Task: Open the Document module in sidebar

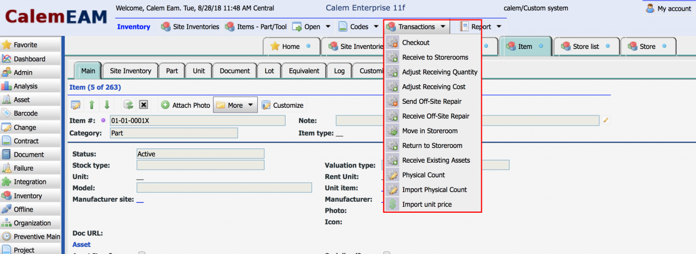Action: (30, 154)
